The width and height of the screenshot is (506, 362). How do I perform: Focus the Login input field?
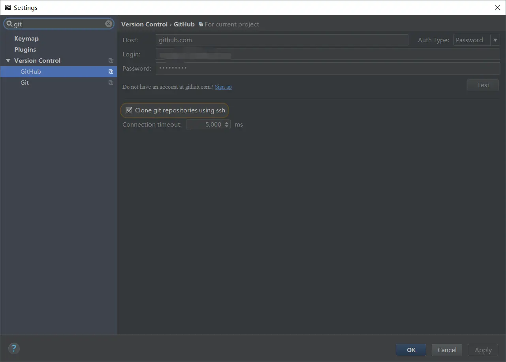click(328, 54)
